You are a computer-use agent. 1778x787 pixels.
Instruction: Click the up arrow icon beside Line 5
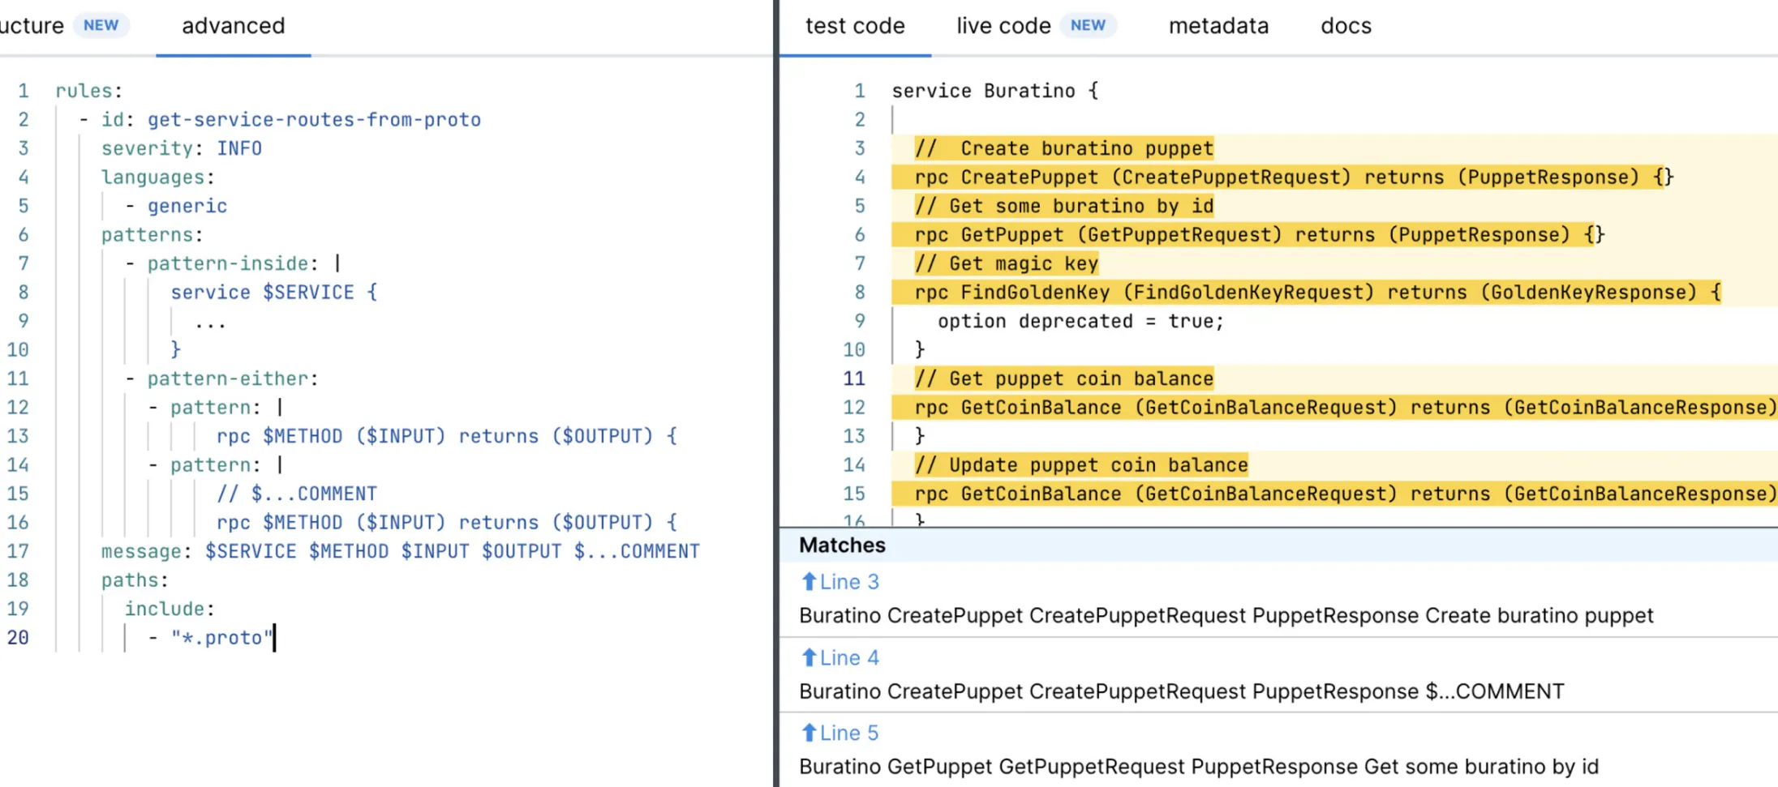coord(809,733)
